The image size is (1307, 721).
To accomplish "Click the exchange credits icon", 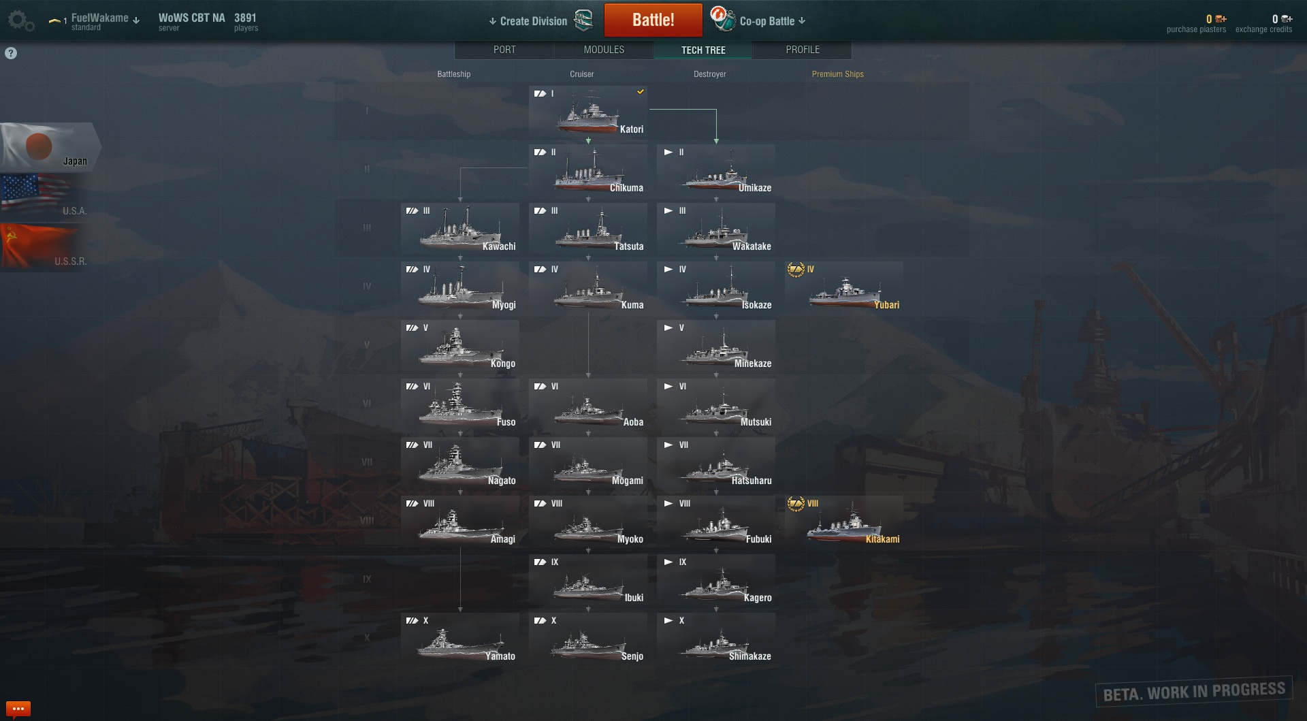I will point(1287,19).
